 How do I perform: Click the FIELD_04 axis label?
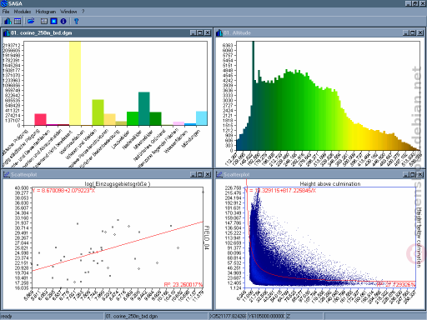tap(207, 237)
